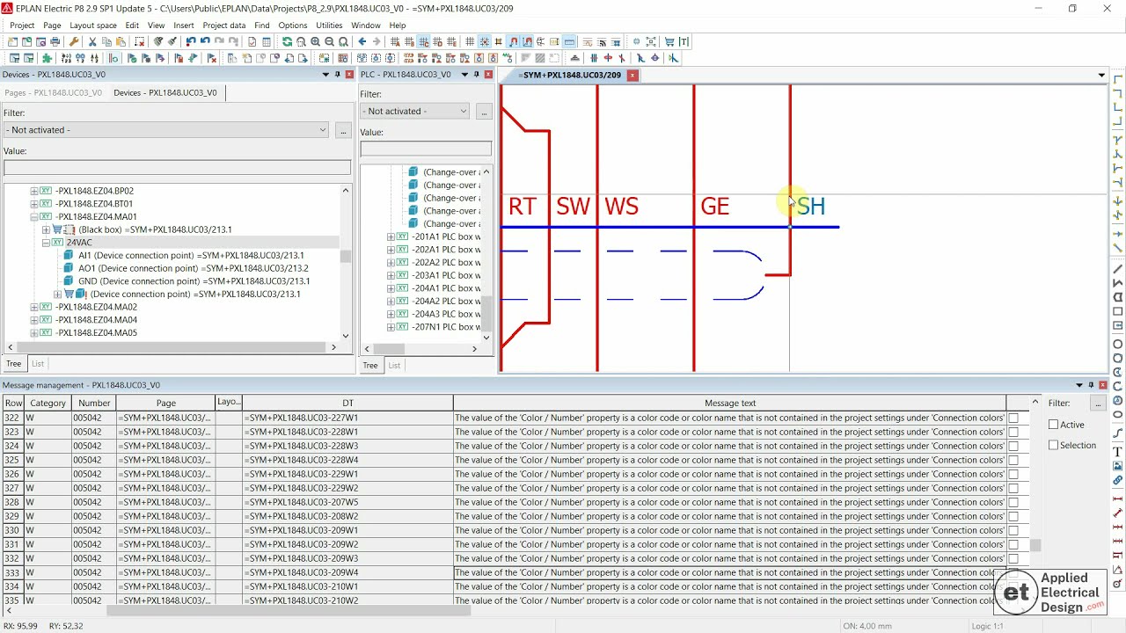Click the Devices Value input field
Viewport: 1126px width, 633px height.
tap(177, 168)
